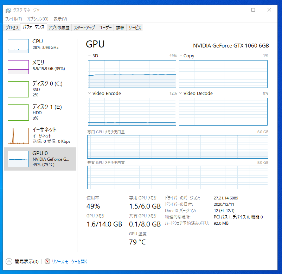The width and height of the screenshot is (282, 274).
Task: Click the 1.6/14.0 GB GPU memory value
Action: [x=104, y=224]
